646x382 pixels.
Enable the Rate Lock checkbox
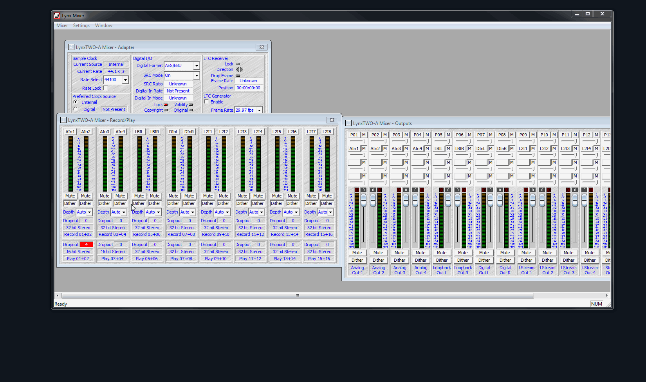point(105,88)
